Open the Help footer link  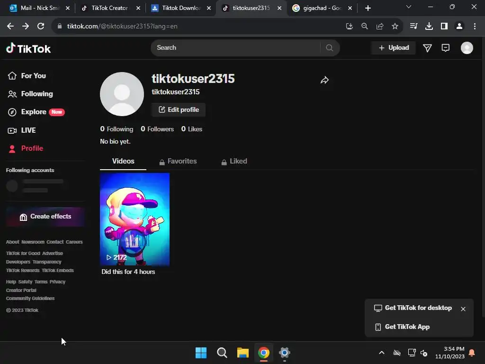point(11,282)
